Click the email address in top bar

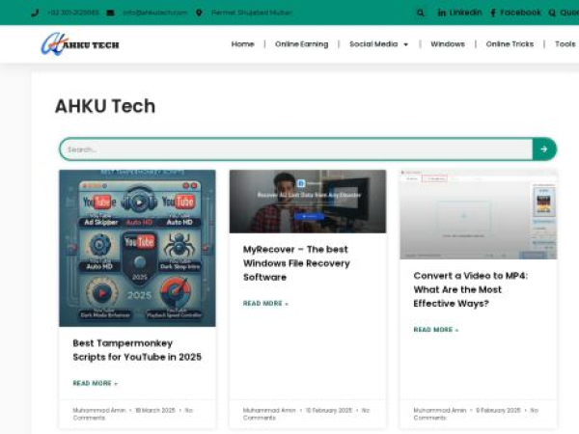[x=155, y=13]
